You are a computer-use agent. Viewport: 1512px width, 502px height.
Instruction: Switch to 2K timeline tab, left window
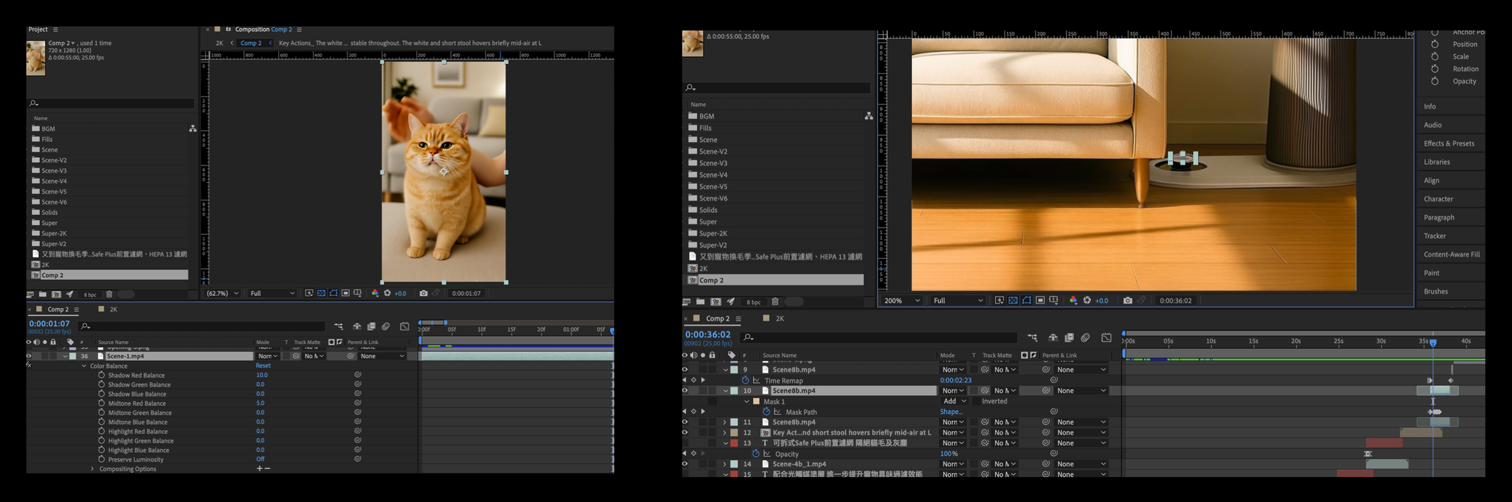(113, 309)
